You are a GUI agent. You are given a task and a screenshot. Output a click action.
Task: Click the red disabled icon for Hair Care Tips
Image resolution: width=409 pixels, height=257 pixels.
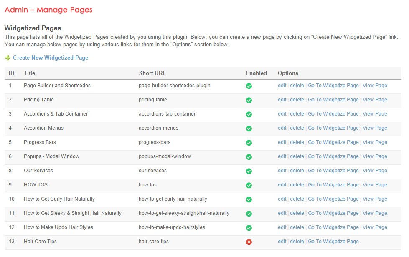point(249,242)
